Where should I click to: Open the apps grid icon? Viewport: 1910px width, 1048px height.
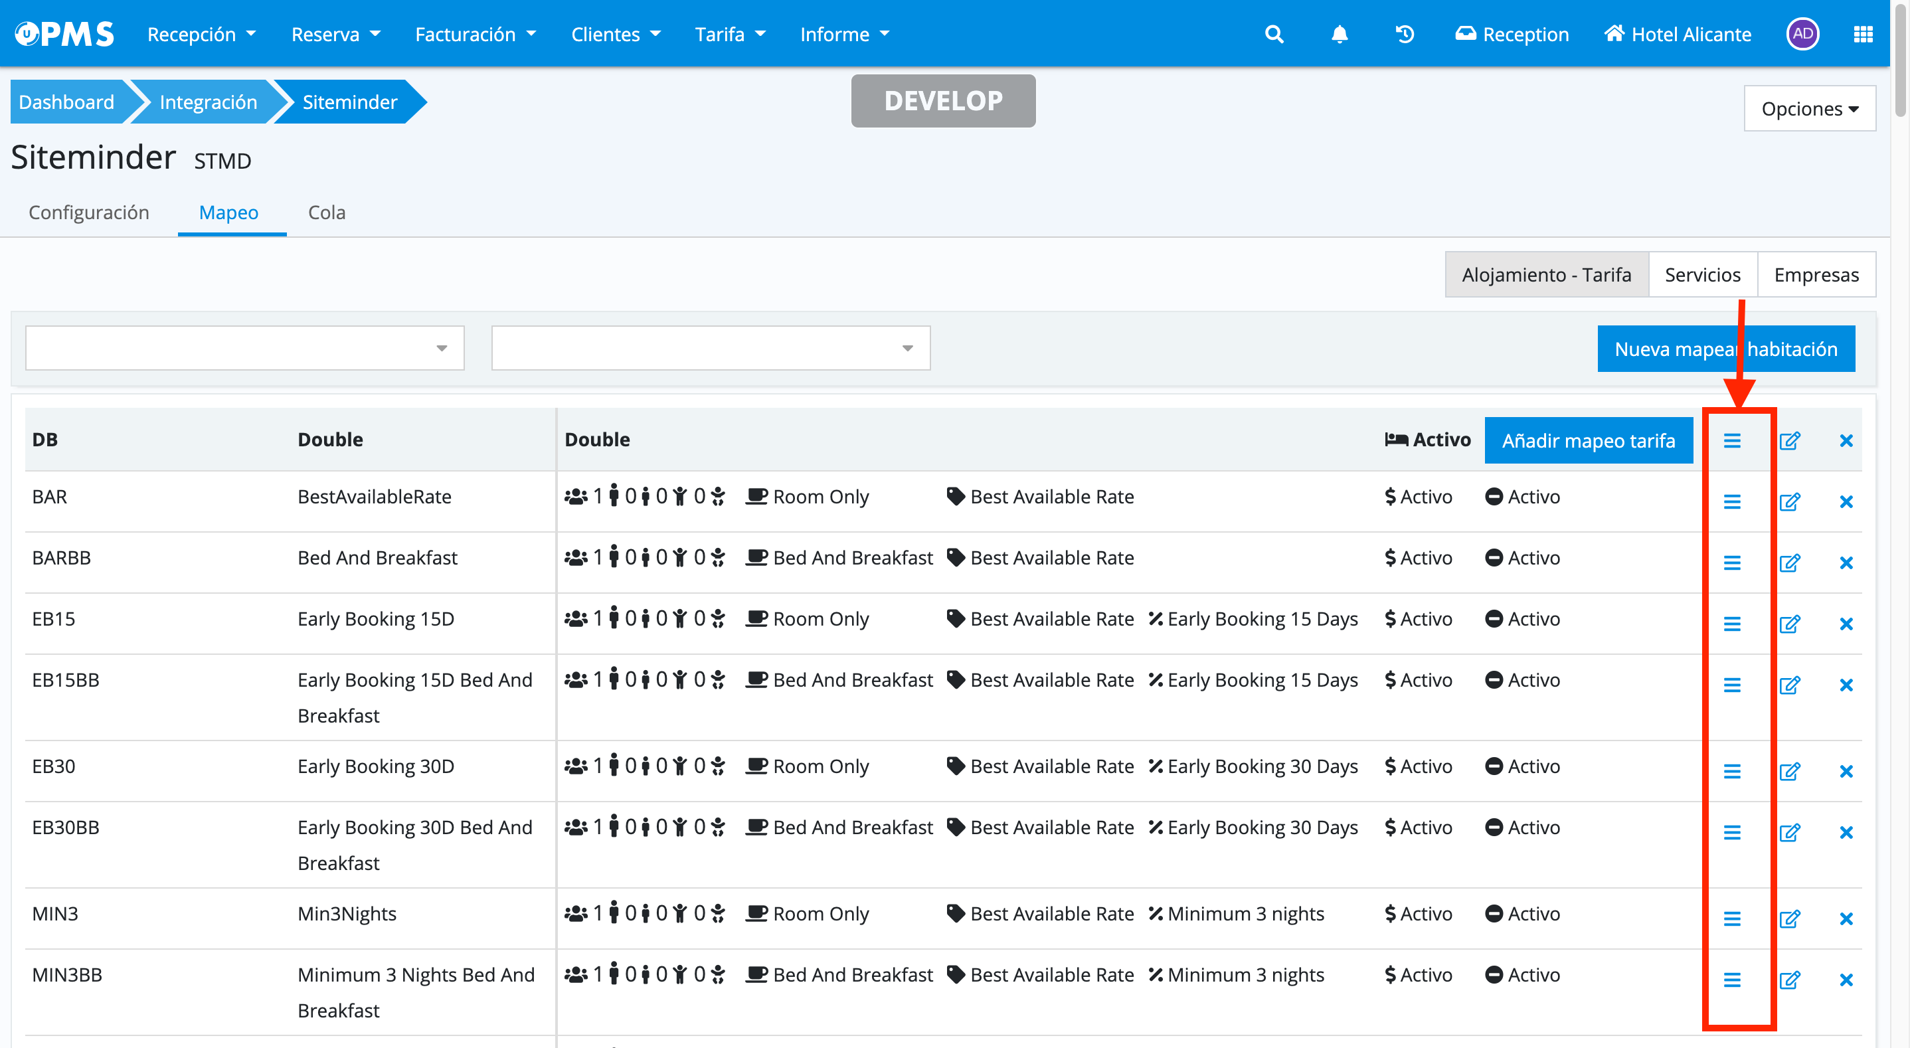coord(1863,34)
